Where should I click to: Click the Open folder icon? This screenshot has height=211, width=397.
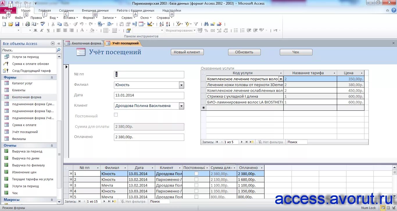[11, 24]
